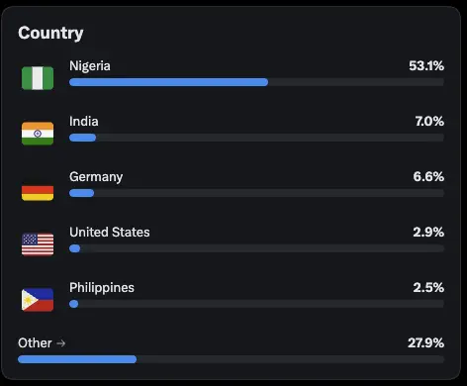467x386 pixels.
Task: Click the India flag icon
Action: 38,134
